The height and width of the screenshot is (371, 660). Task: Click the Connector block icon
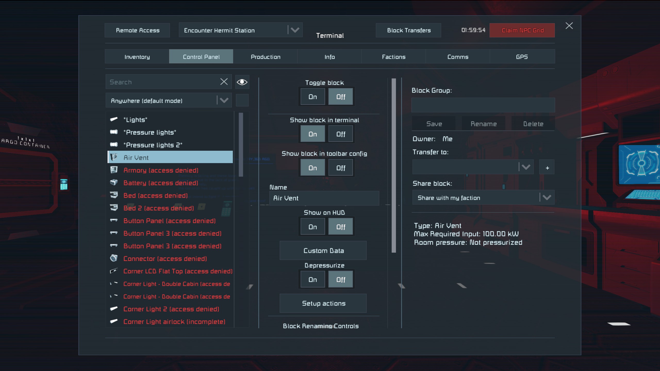tap(114, 258)
